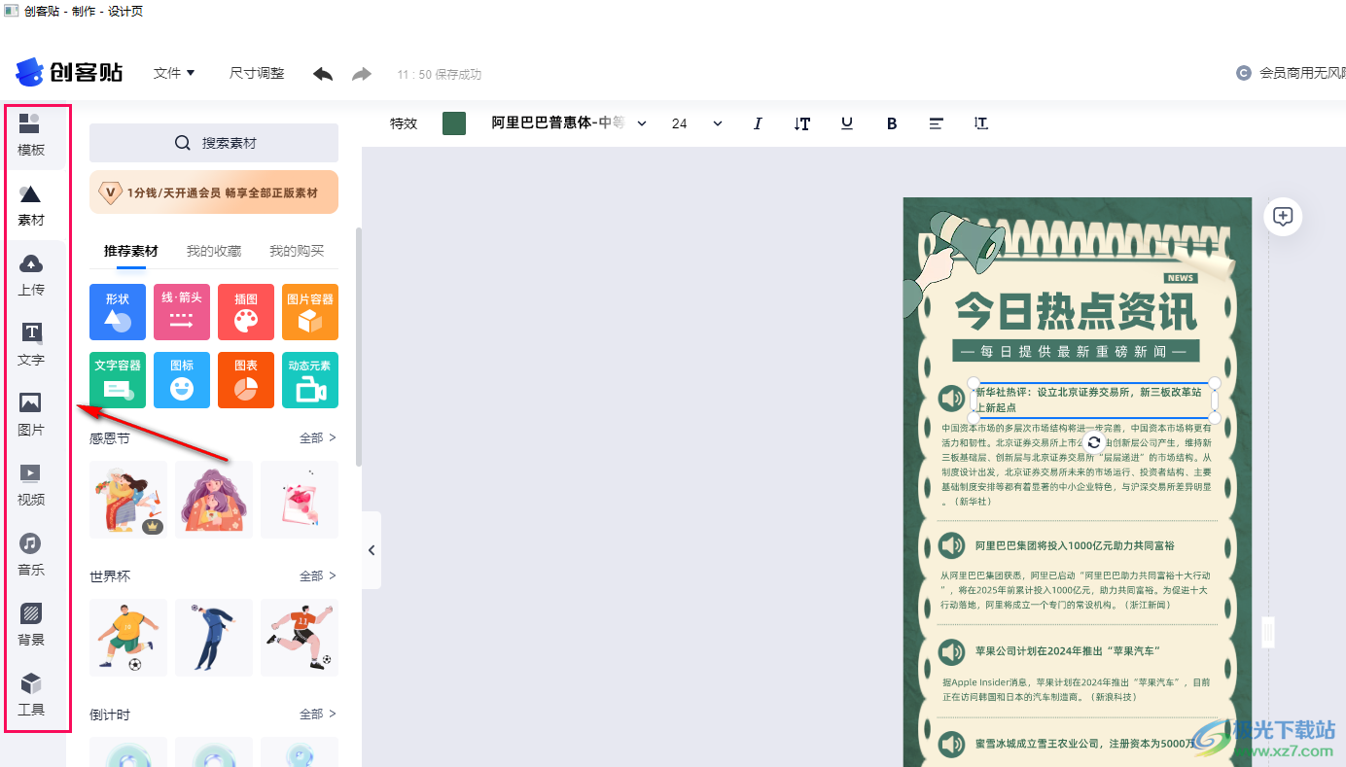Toggle italic text formatting
Screen dimensions: 1346x767
click(758, 123)
